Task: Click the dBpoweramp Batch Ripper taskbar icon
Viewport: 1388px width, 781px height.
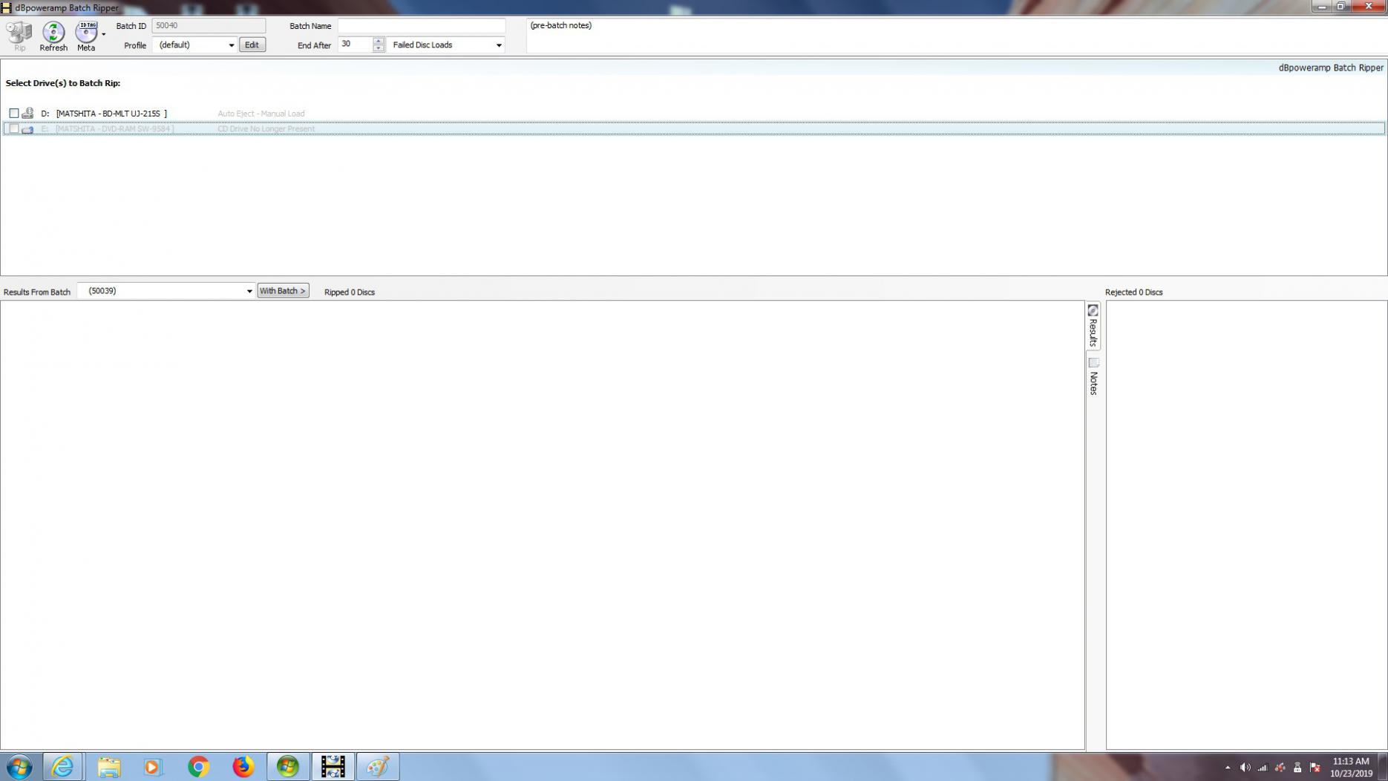Action: (333, 766)
